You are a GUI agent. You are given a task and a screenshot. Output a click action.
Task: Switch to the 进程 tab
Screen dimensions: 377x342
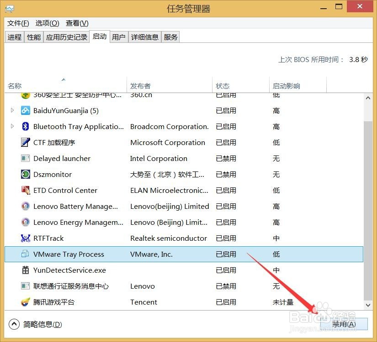(x=15, y=37)
